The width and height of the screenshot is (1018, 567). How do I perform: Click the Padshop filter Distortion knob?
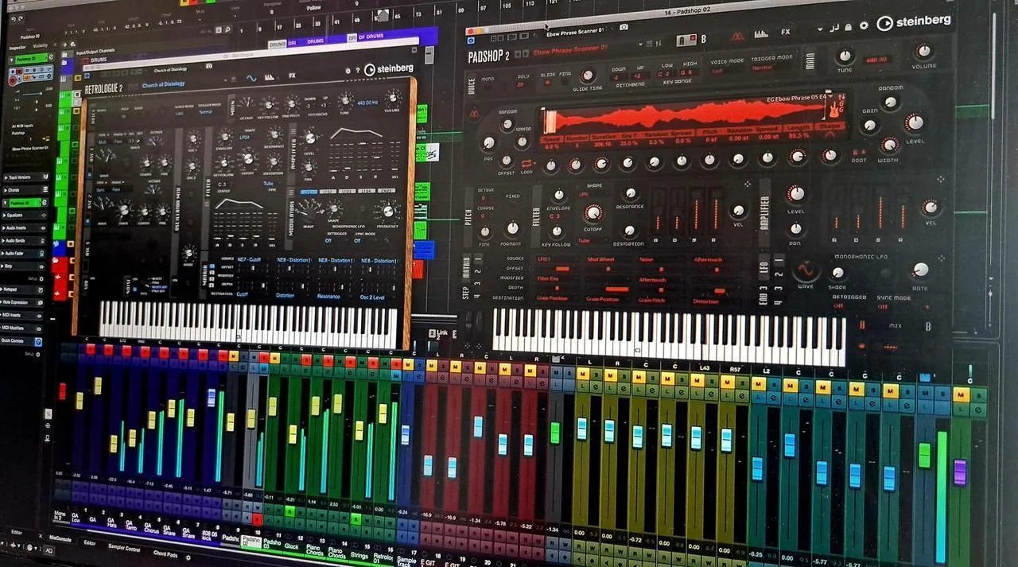click(629, 231)
